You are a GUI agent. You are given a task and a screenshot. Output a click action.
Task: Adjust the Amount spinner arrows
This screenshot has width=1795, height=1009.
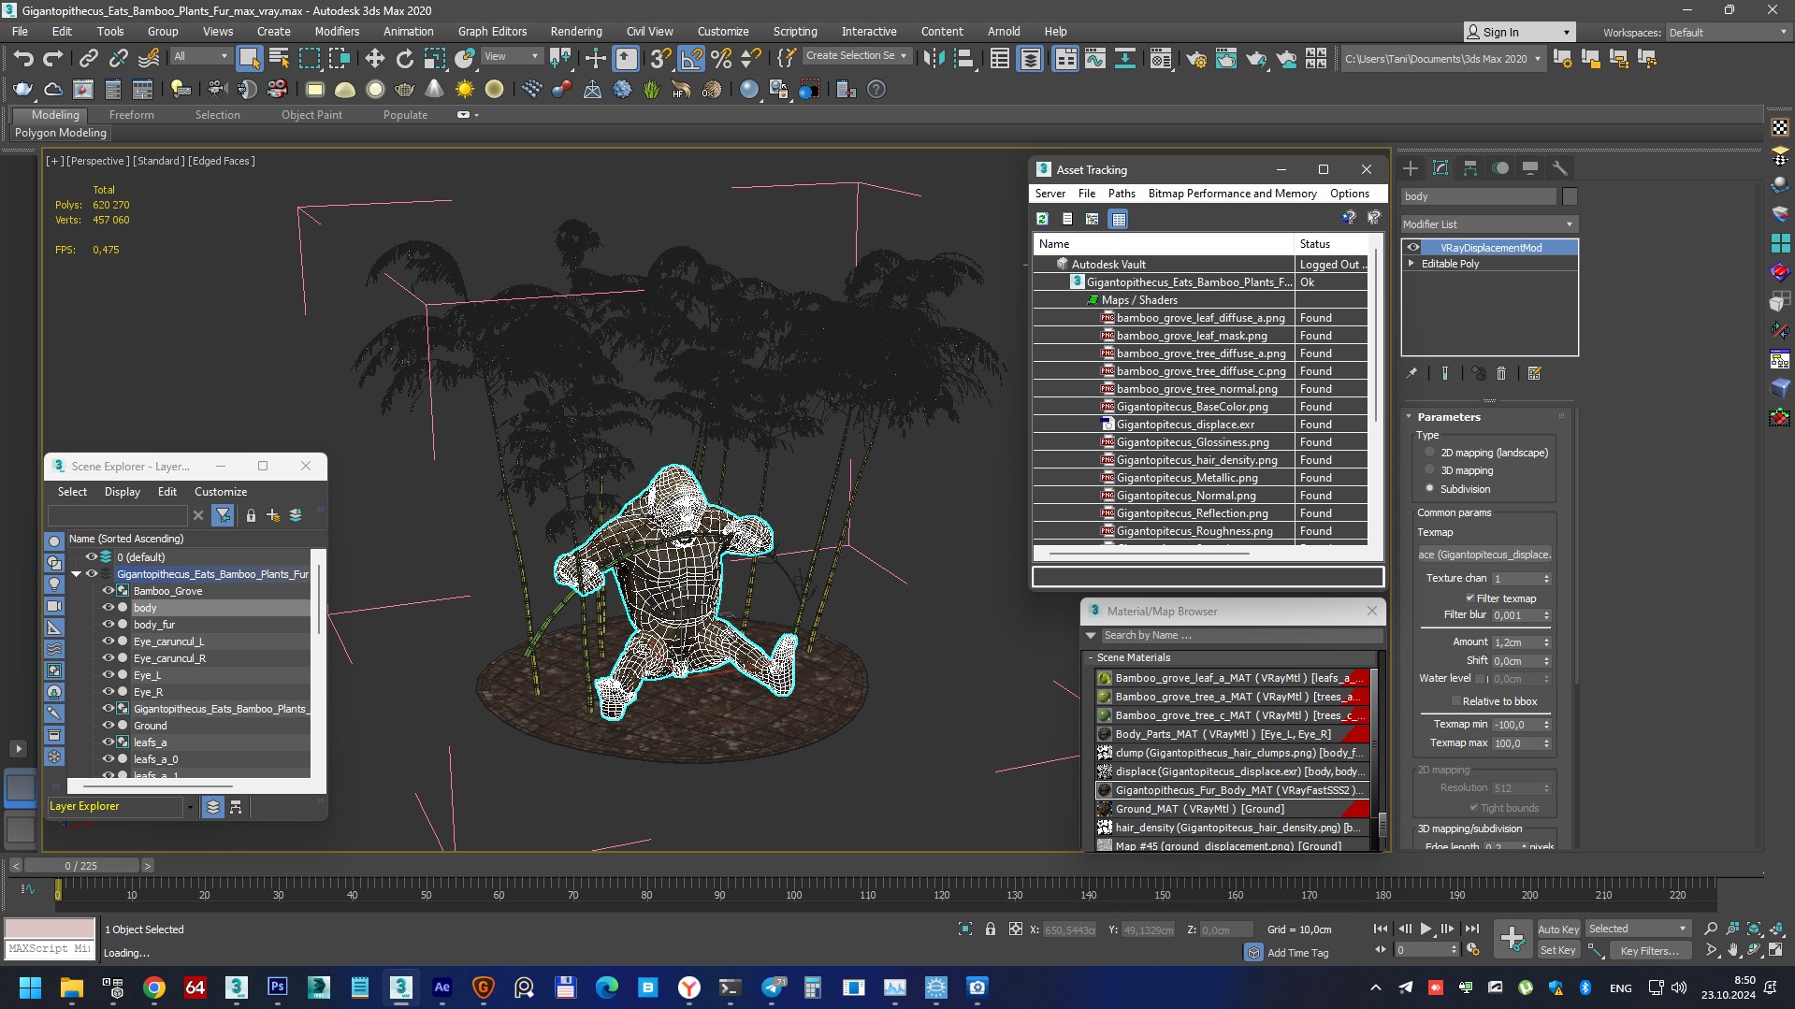pyautogui.click(x=1546, y=642)
